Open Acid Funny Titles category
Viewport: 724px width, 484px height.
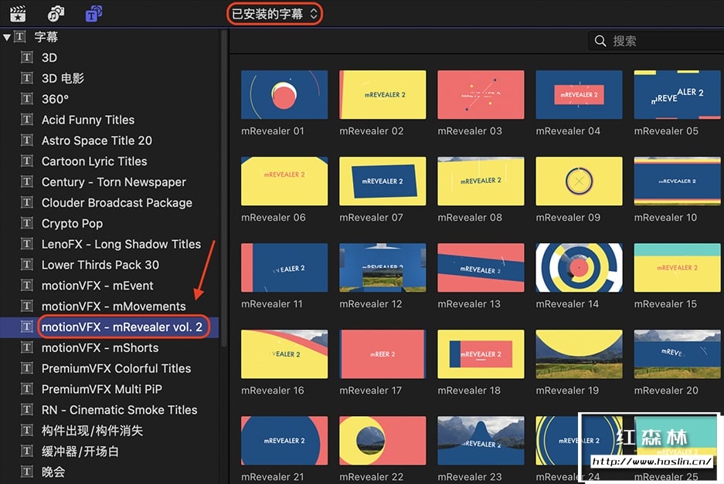coord(88,120)
